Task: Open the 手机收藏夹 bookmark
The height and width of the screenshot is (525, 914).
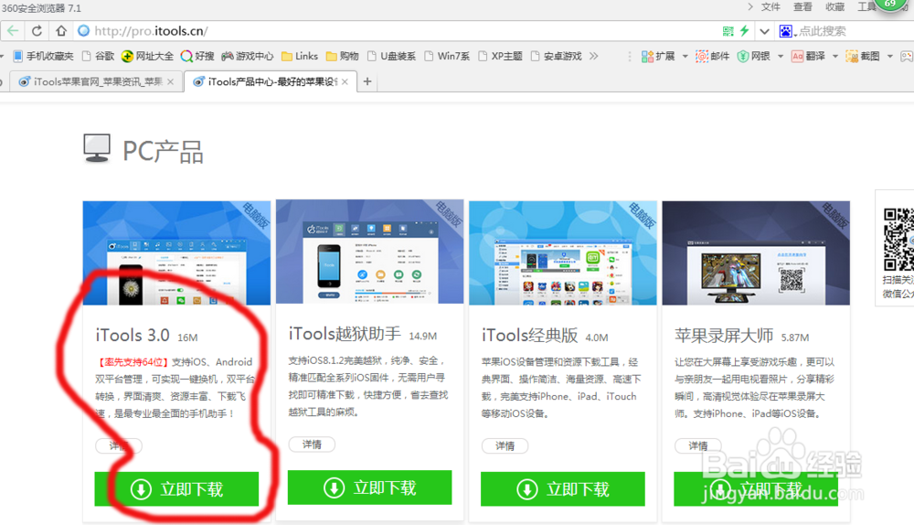Action: coord(43,56)
